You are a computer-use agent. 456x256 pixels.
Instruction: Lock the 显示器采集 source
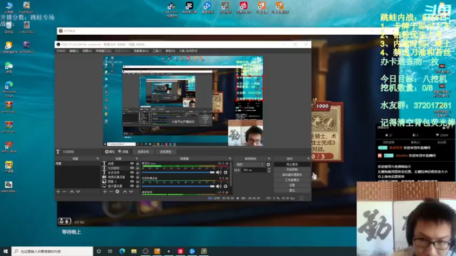(x=137, y=186)
